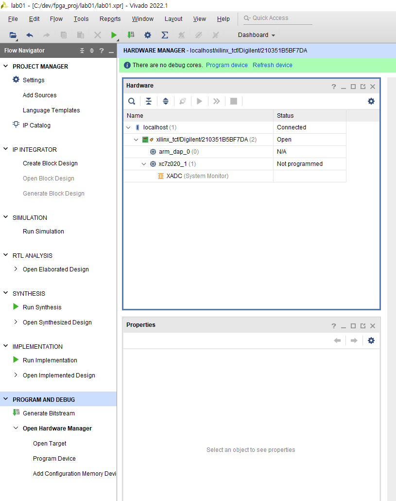
Task: Open Properties panel settings gear
Action: [371, 340]
